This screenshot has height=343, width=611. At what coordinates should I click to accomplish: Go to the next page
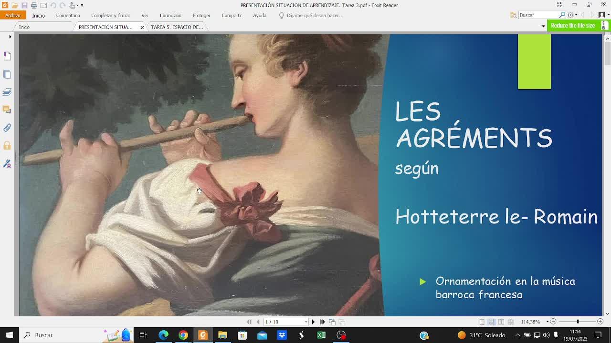point(313,322)
